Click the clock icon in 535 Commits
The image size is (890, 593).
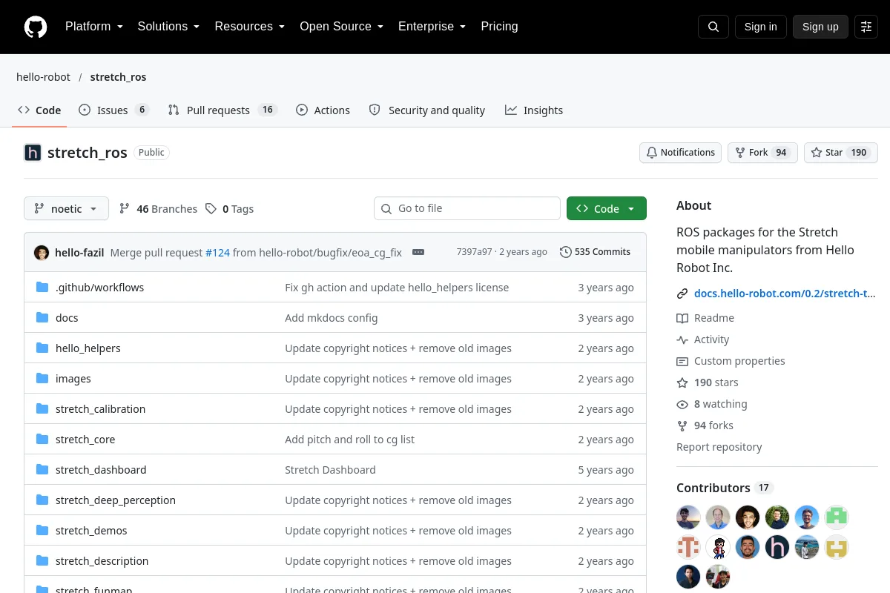[x=566, y=252]
